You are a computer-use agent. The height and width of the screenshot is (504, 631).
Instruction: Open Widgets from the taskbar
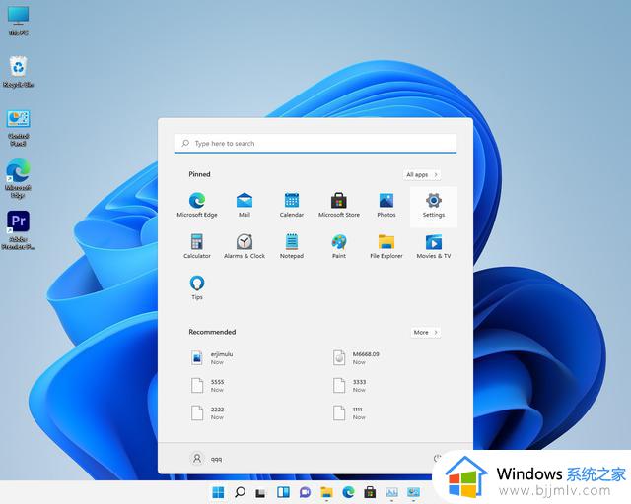283,492
